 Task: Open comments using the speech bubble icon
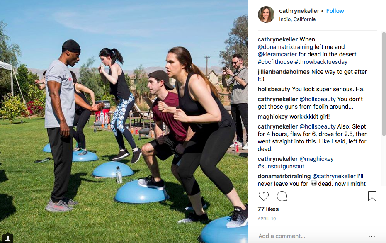[x=282, y=196]
